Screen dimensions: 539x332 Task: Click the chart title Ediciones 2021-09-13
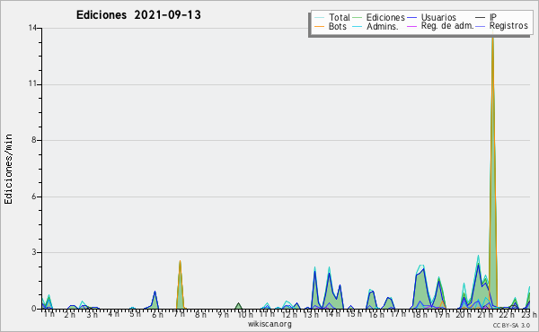[138, 15]
